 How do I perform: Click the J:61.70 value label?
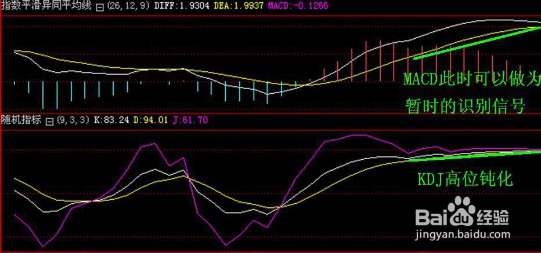[x=190, y=120]
